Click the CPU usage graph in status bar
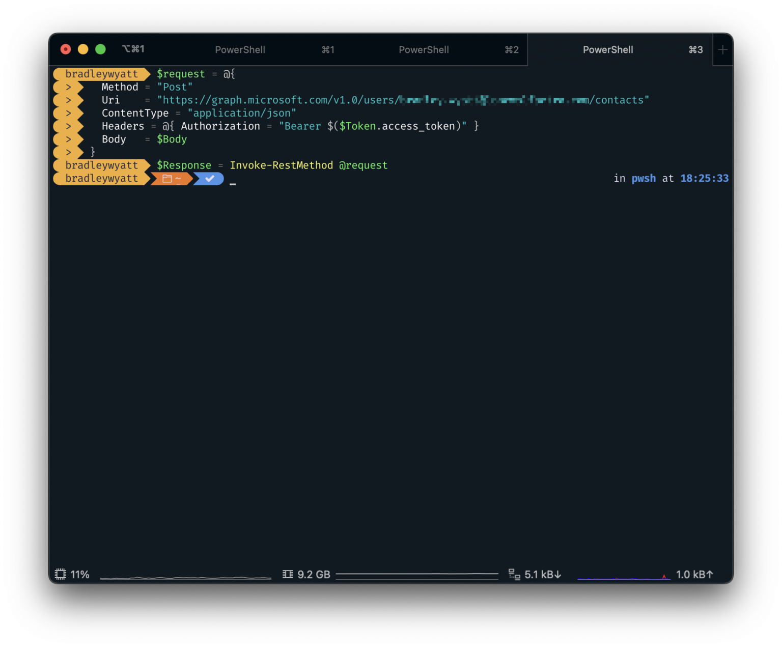This screenshot has width=782, height=648. pyautogui.click(x=186, y=577)
